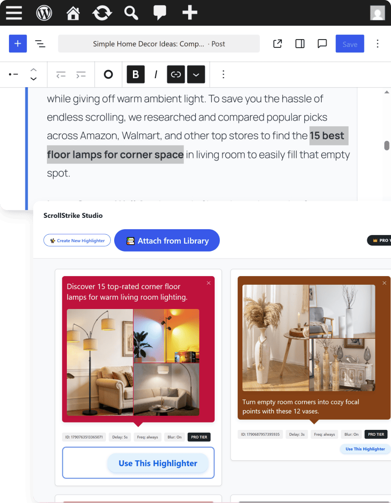Open the user avatar profile menu
The image size is (391, 503).
(x=378, y=13)
